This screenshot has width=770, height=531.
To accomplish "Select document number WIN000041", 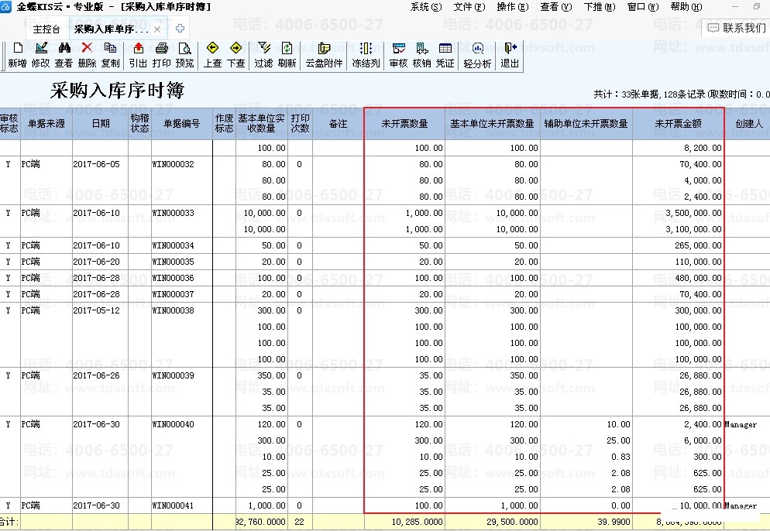I will pos(173,505).
